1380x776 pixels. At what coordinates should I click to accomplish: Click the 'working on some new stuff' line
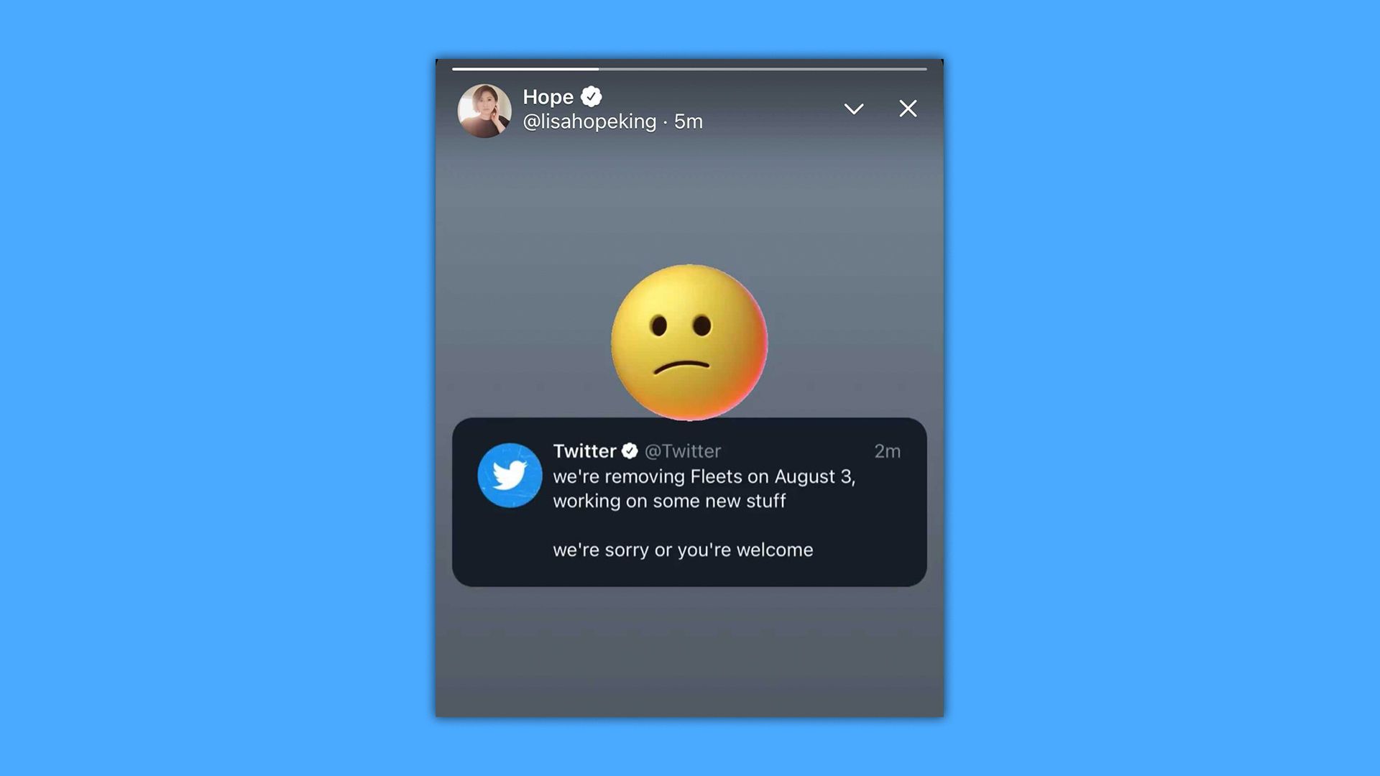click(669, 502)
